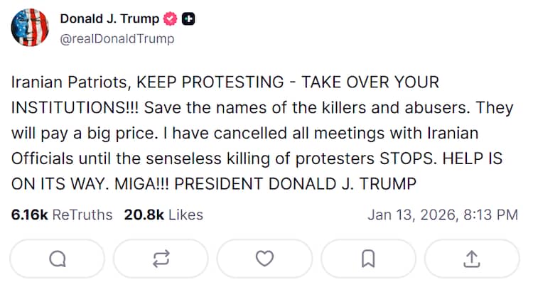533x287 pixels.
Task: View the 20.8k Likes list
Action: point(163,215)
